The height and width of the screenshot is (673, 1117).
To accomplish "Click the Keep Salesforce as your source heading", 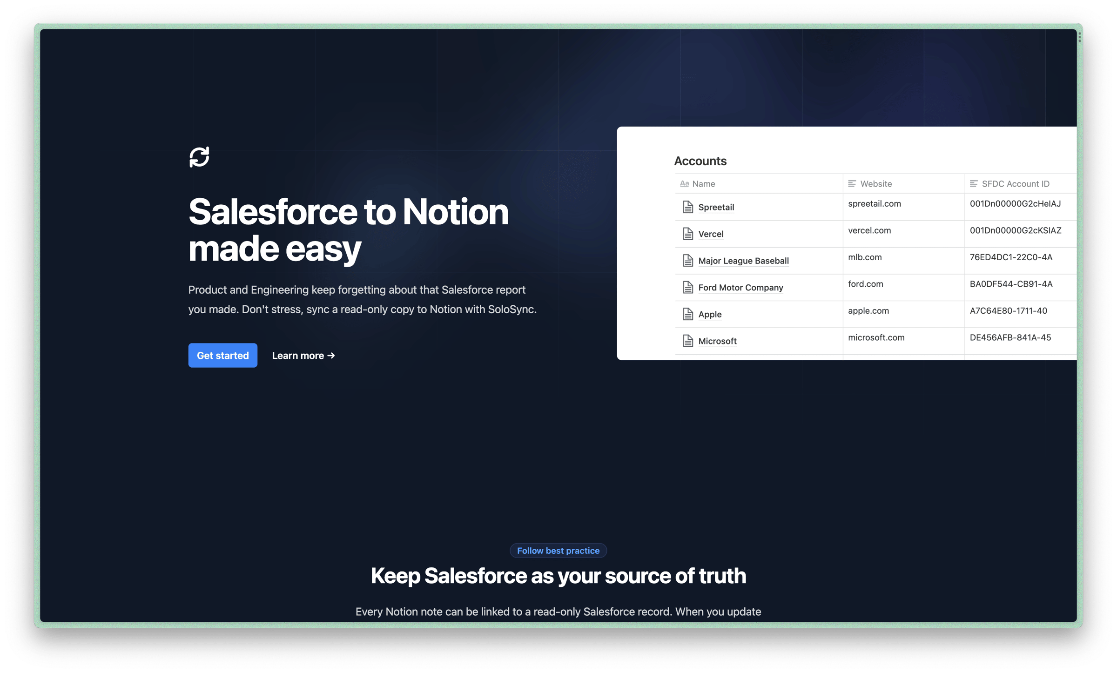I will (x=558, y=576).
